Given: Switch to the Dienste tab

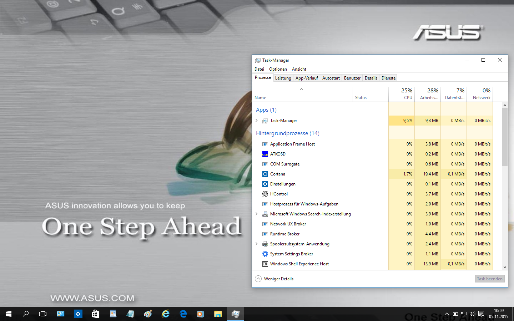Looking at the screenshot, I should [x=388, y=78].
